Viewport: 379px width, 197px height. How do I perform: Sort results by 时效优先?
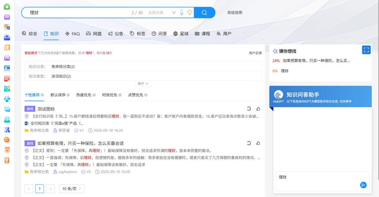(110, 95)
